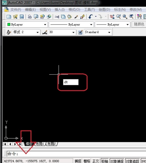Image resolution: width=146 pixels, height=163 pixels.
Task: Switch to the 布局1 layout tab
Action: (x=40, y=144)
